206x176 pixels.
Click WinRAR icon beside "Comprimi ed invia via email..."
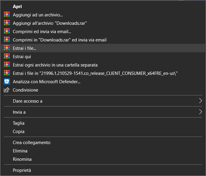7,31
